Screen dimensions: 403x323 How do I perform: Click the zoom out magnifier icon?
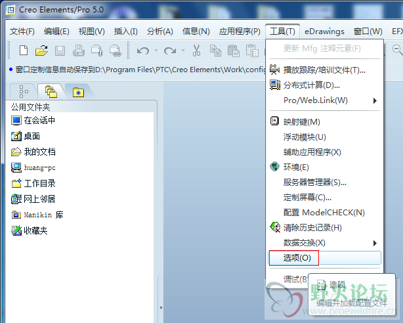[x=397, y=49]
